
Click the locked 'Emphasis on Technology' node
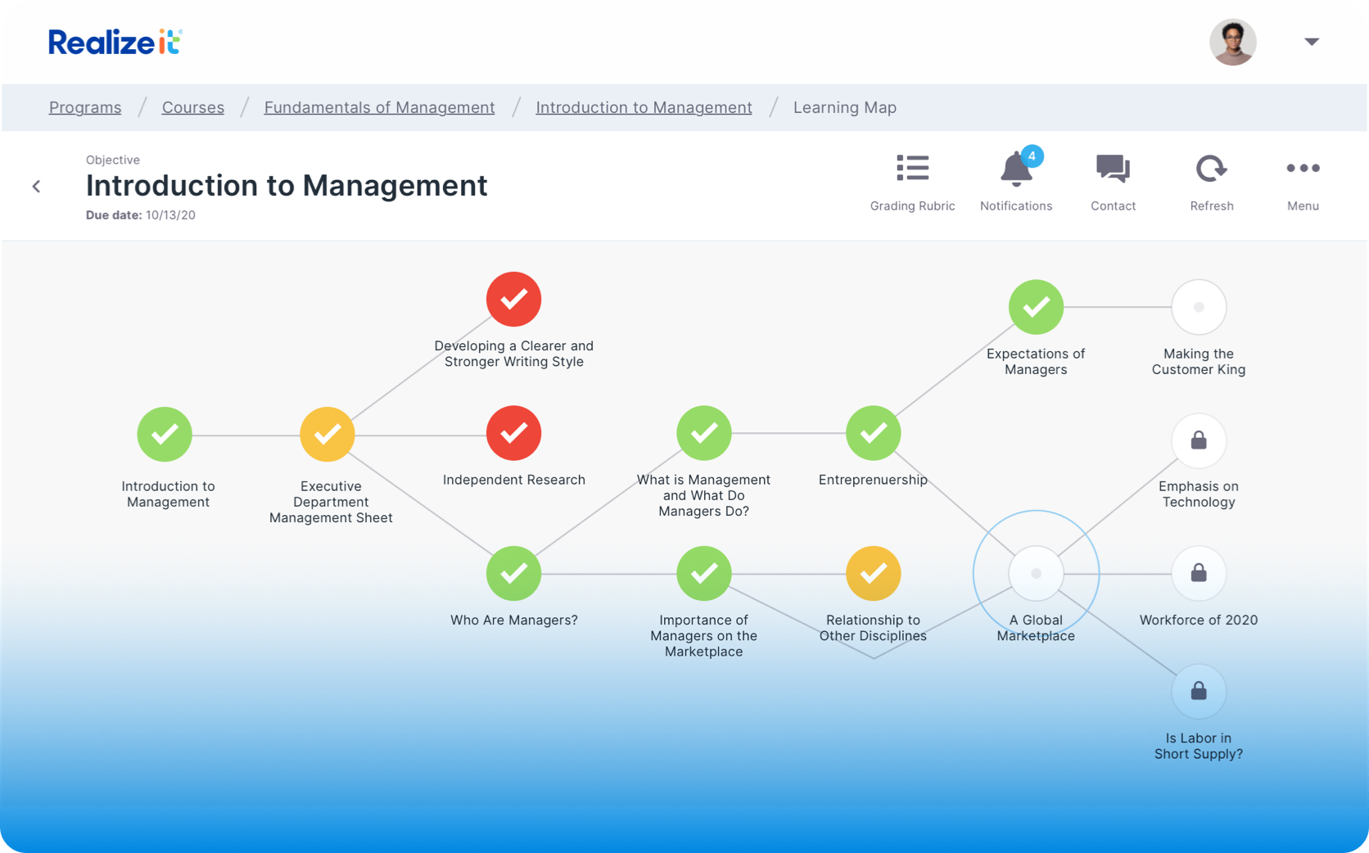click(1198, 440)
